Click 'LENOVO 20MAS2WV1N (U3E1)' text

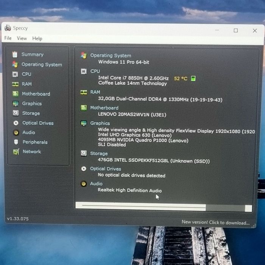(x=132, y=115)
